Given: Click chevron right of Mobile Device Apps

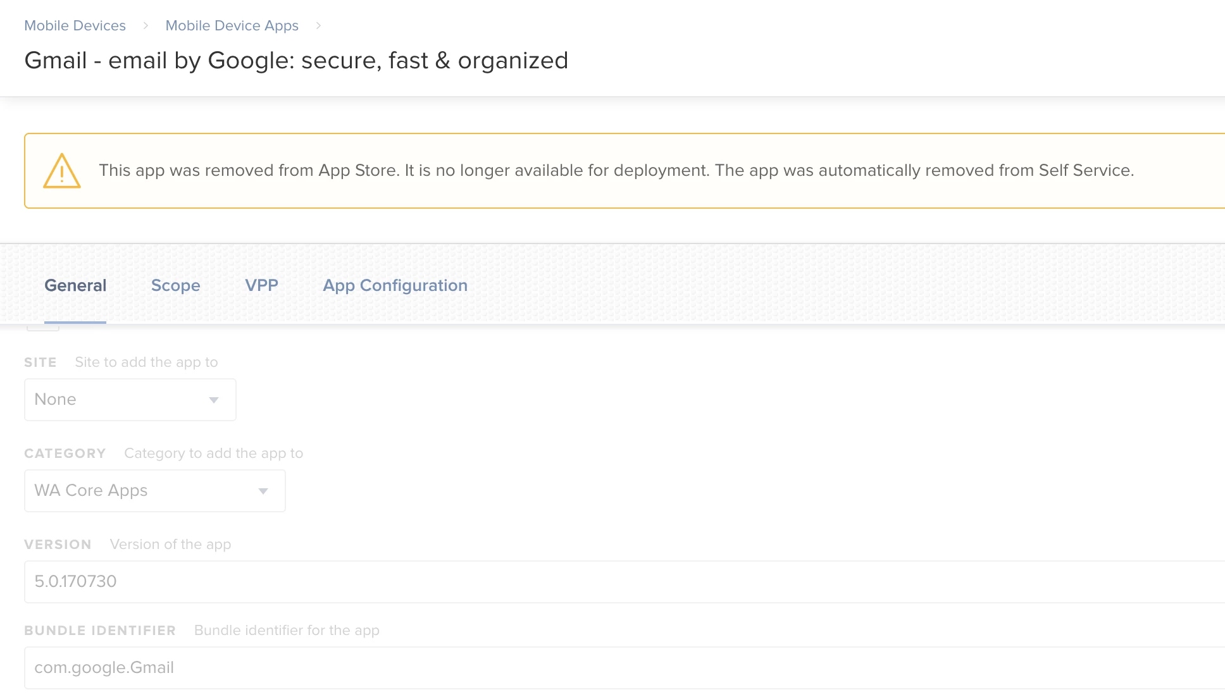Looking at the screenshot, I should coord(318,25).
